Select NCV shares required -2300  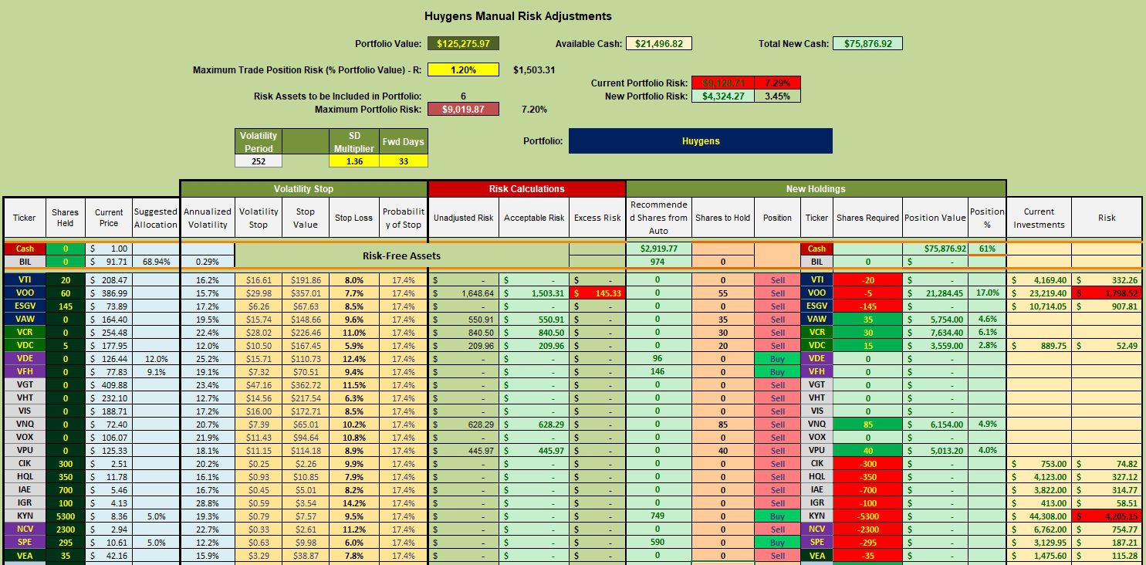tap(867, 529)
